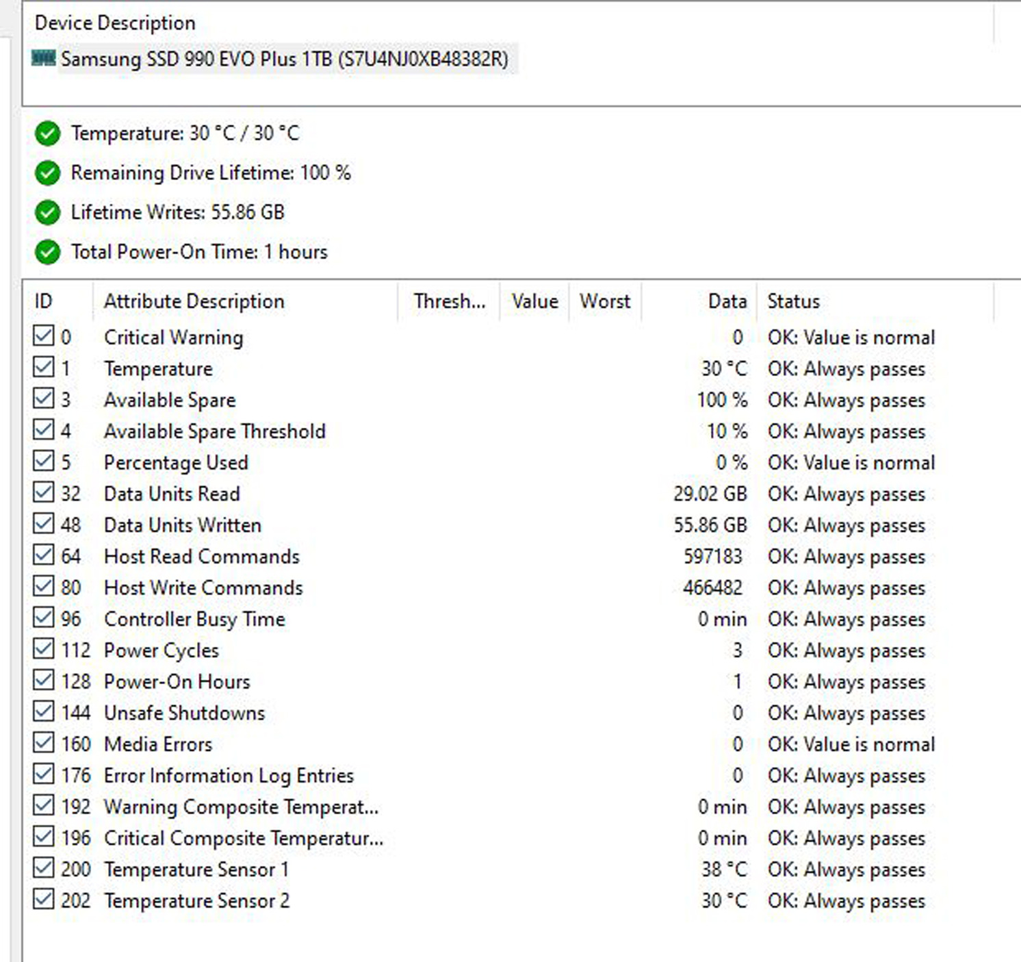Toggle the Available Spare checkbox with ID 3
Image resolution: width=1021 pixels, height=962 pixels.
pos(43,398)
